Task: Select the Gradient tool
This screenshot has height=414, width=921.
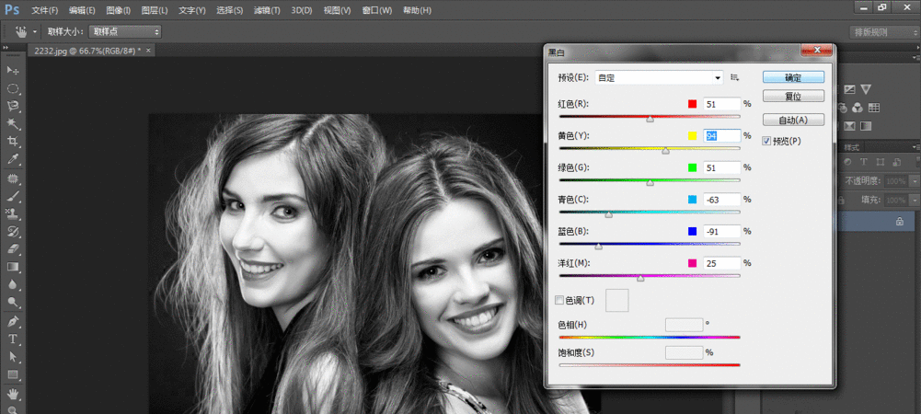Action: tap(13, 267)
